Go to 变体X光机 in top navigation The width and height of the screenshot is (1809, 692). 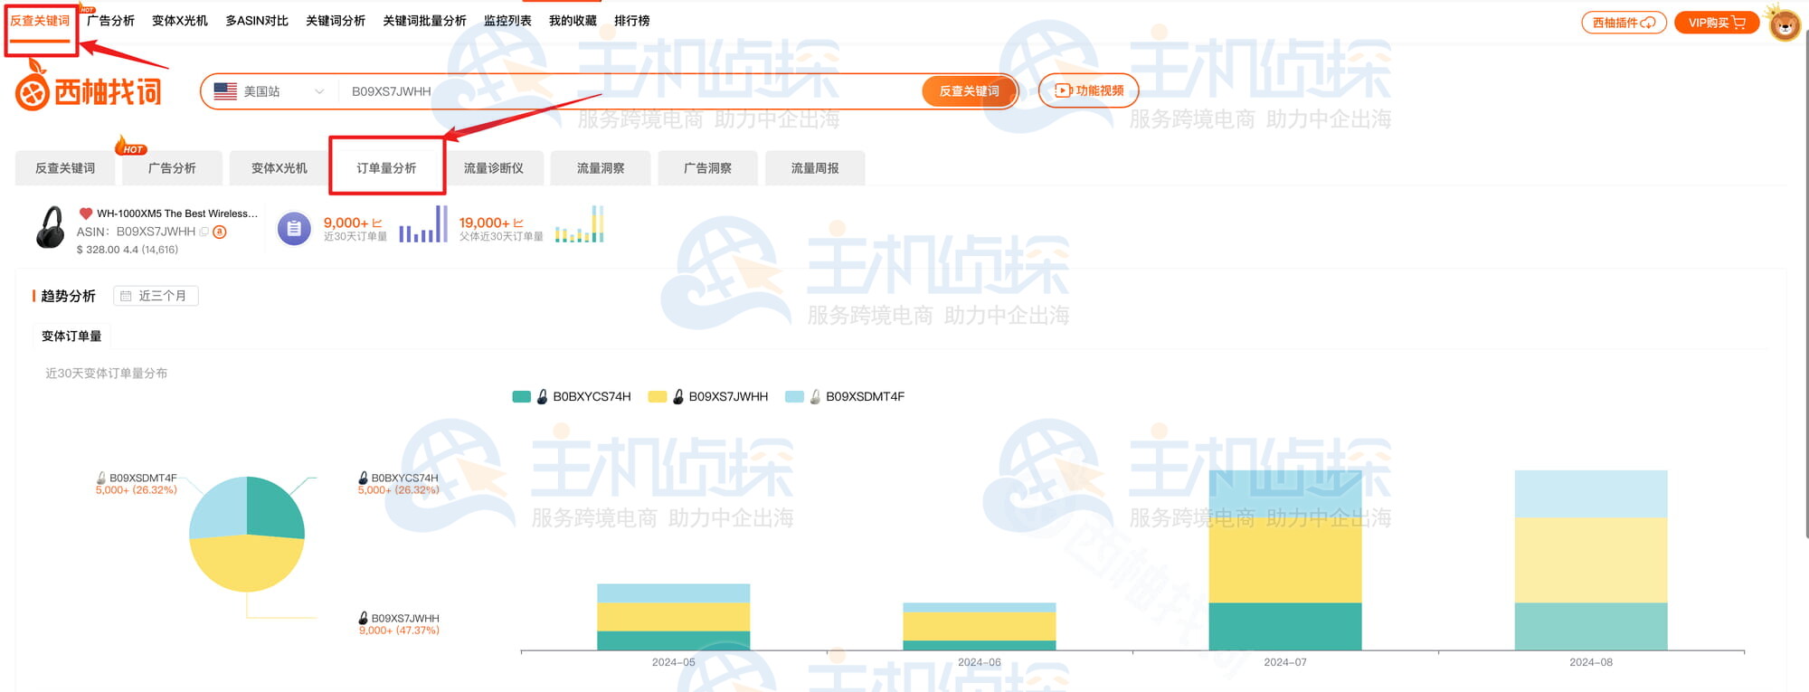[x=180, y=21]
